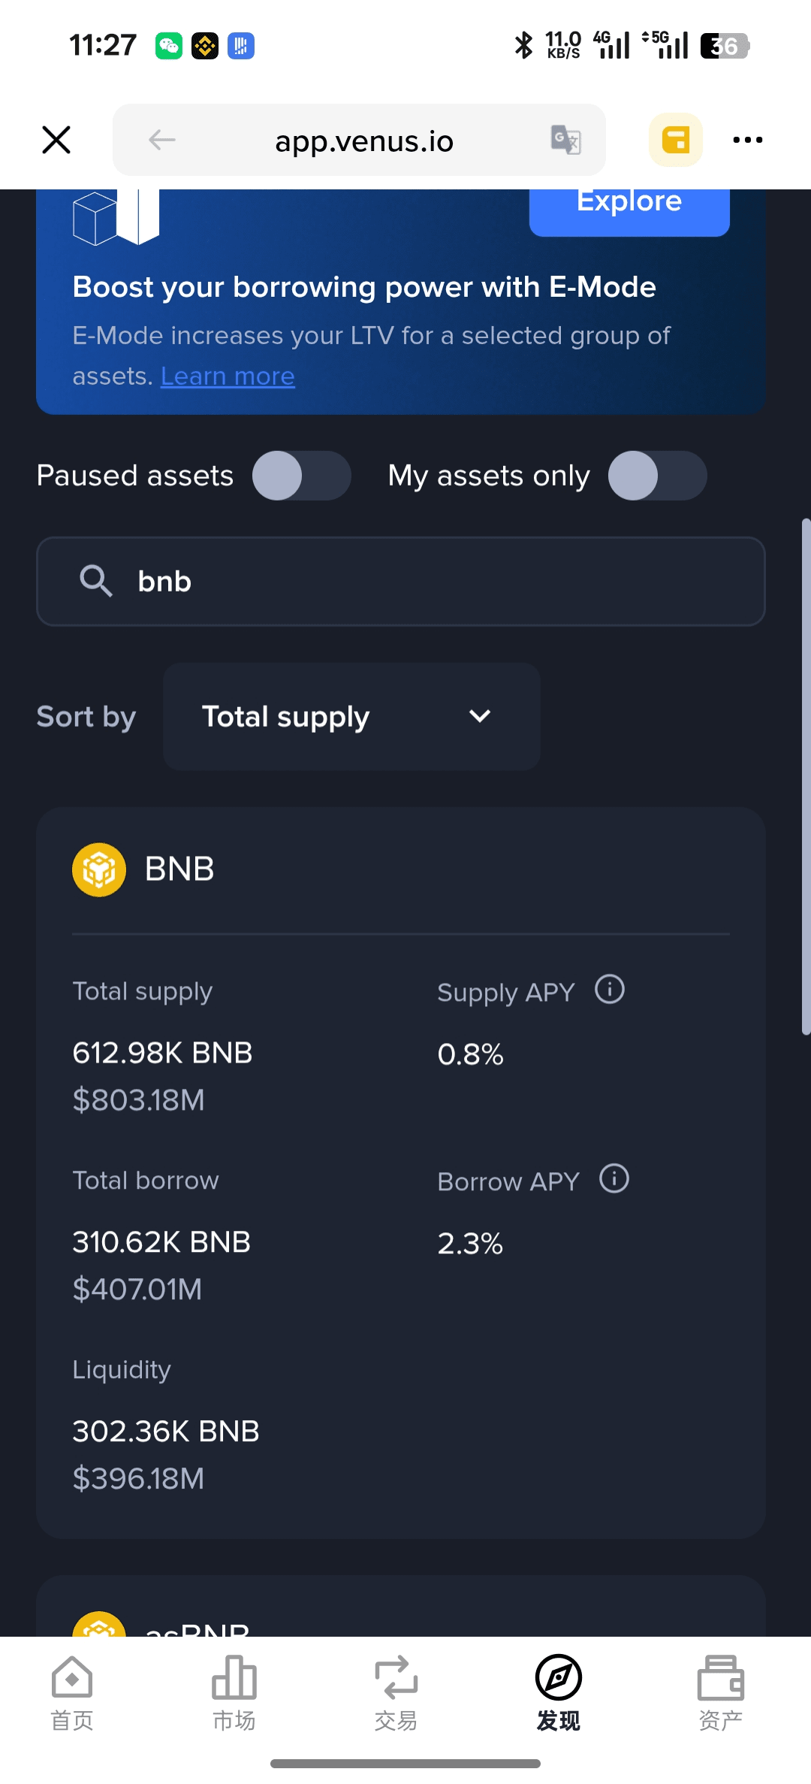Enable the Paused assets toggle
Viewport: 811px width, 1784px height.
301,476
